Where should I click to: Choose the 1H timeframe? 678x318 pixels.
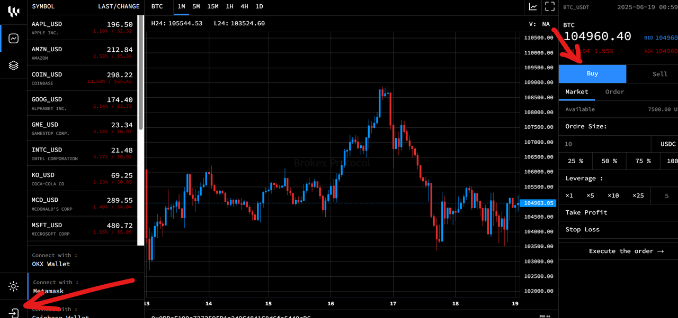pyautogui.click(x=229, y=6)
